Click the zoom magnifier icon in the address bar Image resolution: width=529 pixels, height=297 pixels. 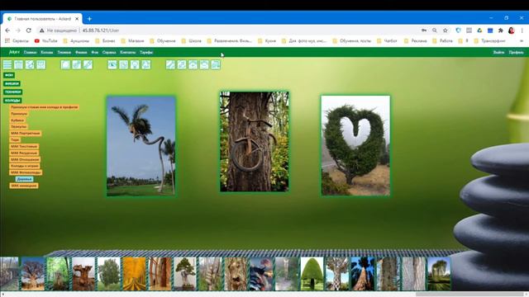(x=435, y=31)
